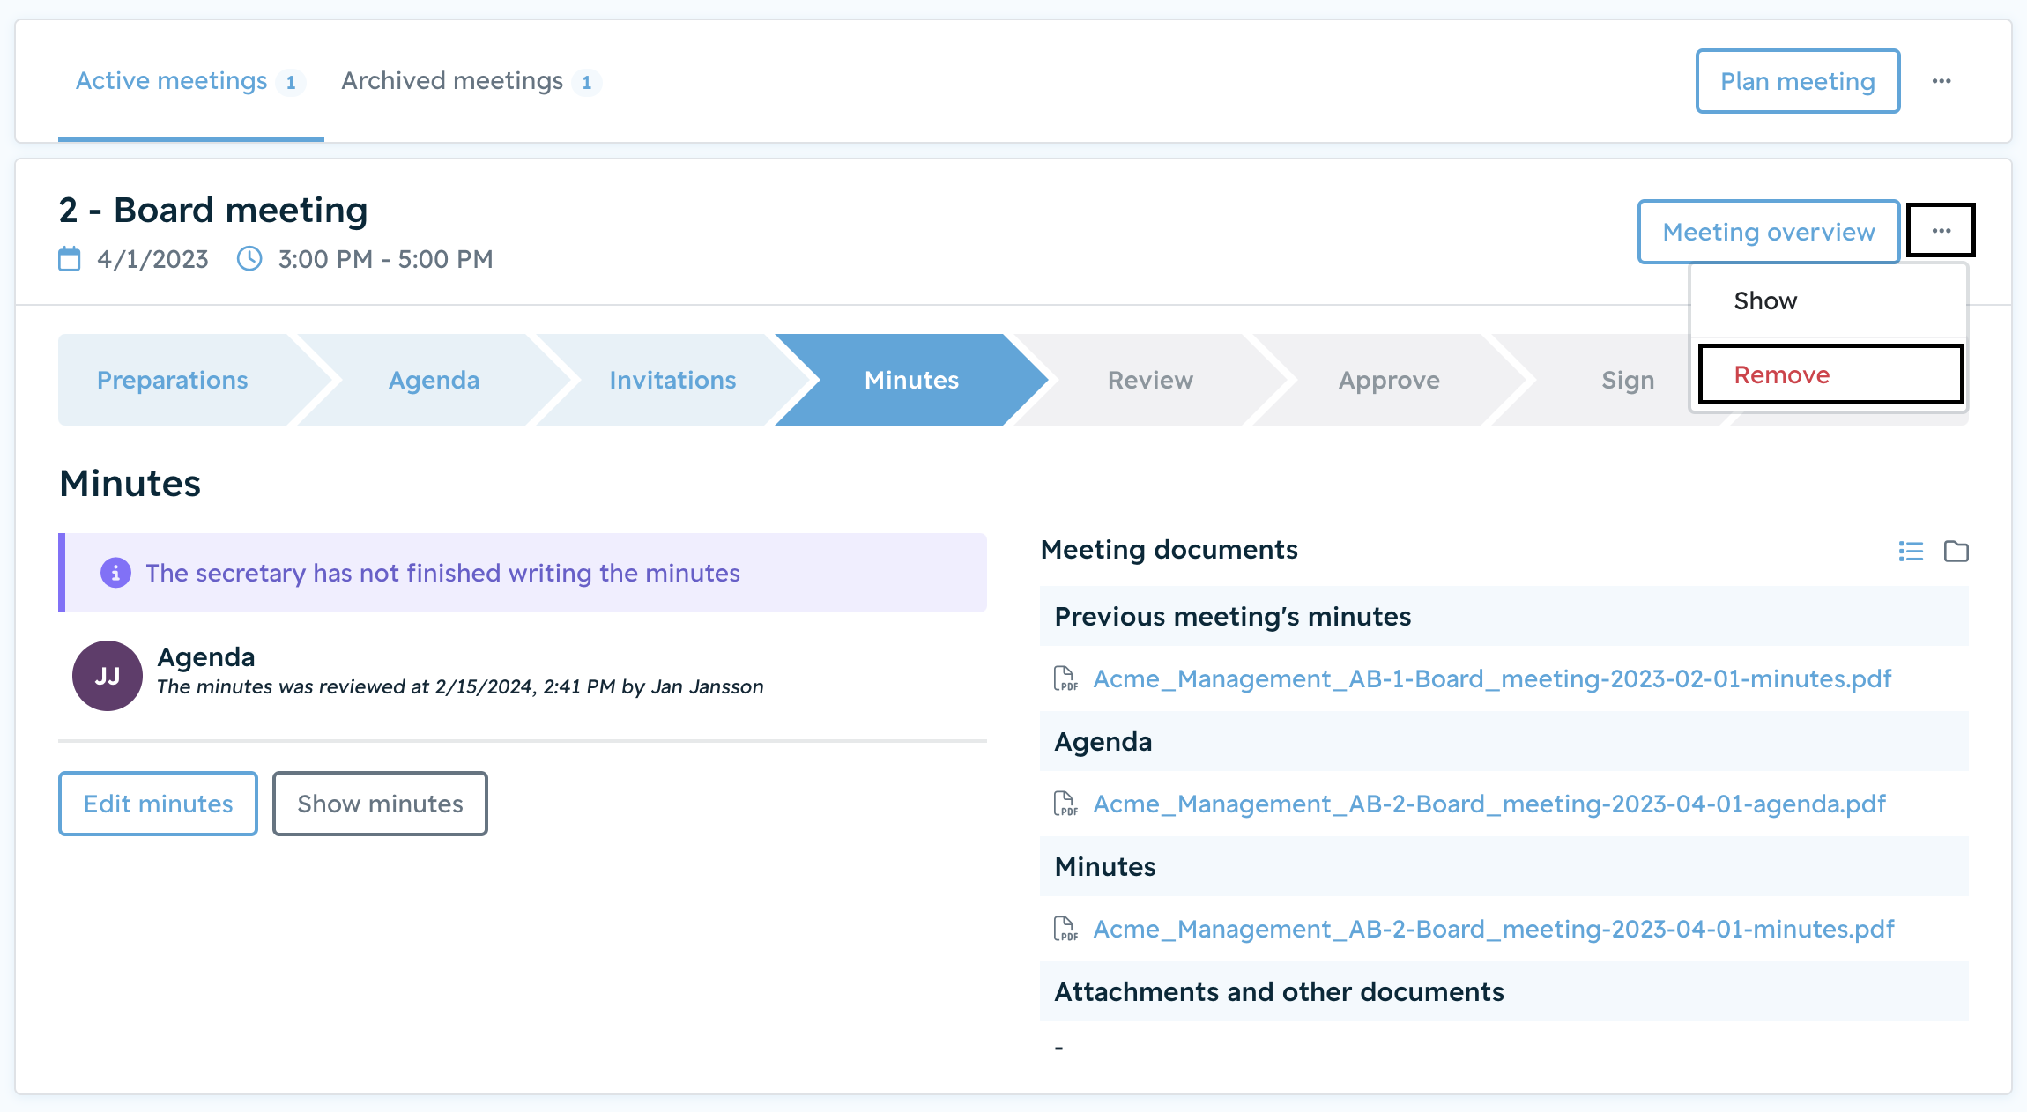Image resolution: width=2027 pixels, height=1112 pixels.
Task: Switch documents to list view icon
Action: (x=1911, y=551)
